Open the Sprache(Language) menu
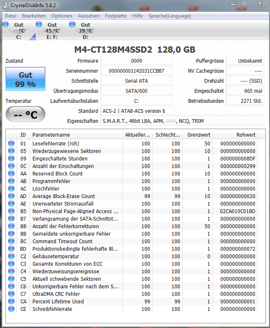This screenshot has width=270, height=328. 170,16
